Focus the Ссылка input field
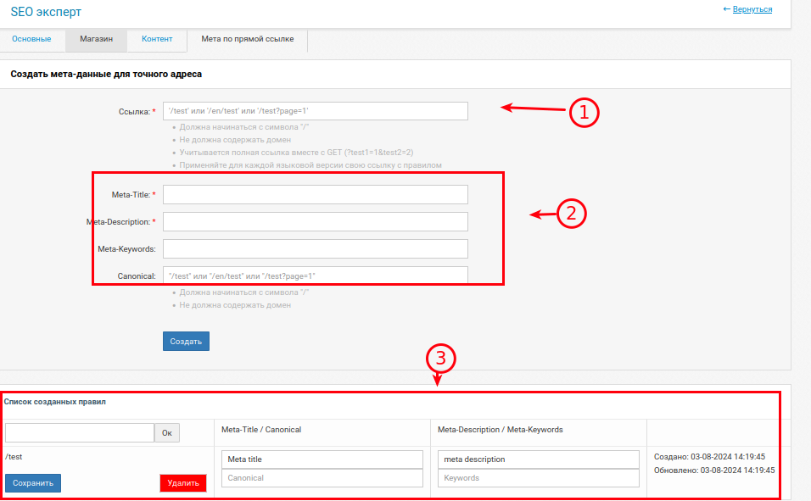The width and height of the screenshot is (811, 501). (316, 111)
